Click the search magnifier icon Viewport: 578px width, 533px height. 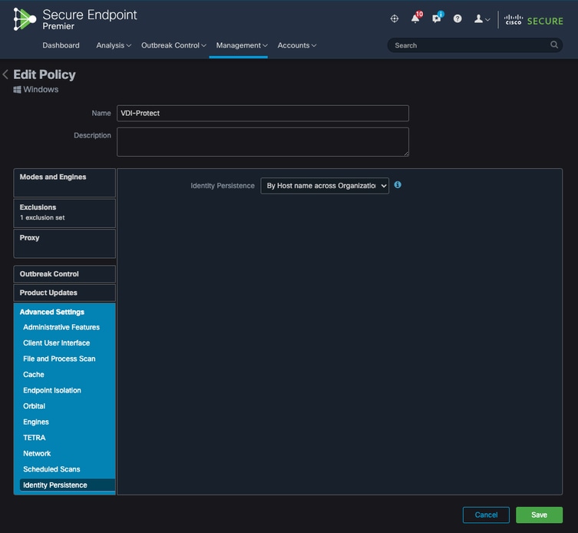(x=553, y=45)
